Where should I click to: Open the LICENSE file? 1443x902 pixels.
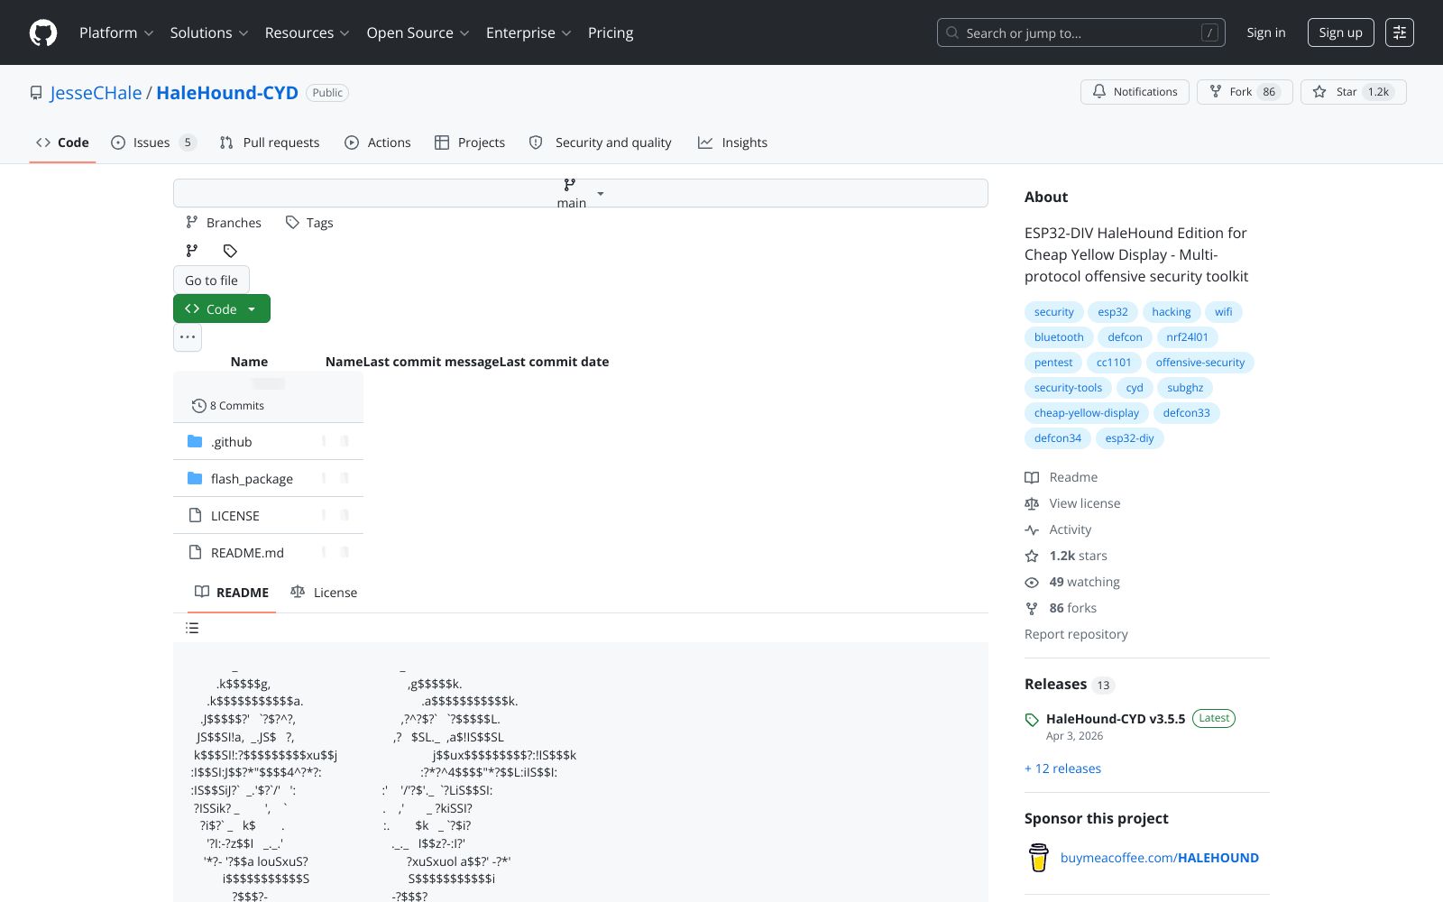(235, 516)
